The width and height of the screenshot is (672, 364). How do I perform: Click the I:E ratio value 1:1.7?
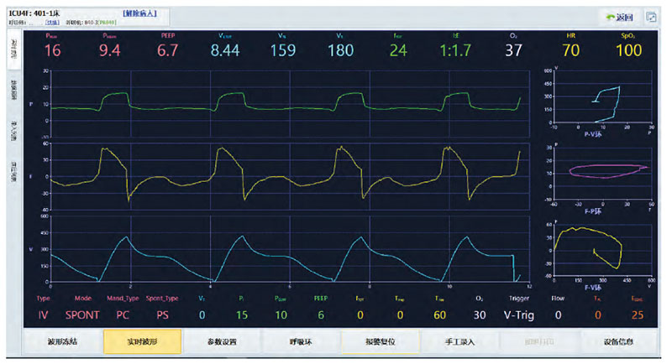[x=455, y=50]
